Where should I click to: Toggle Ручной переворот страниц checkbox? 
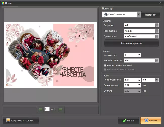[105, 69]
